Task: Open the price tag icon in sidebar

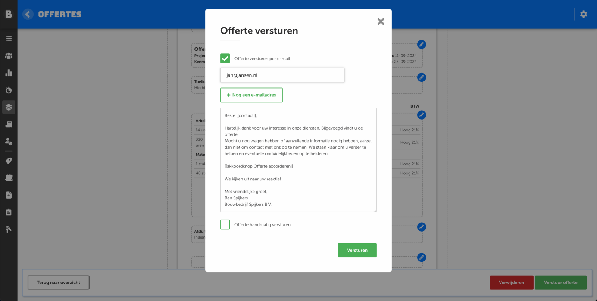Action: click(9, 161)
